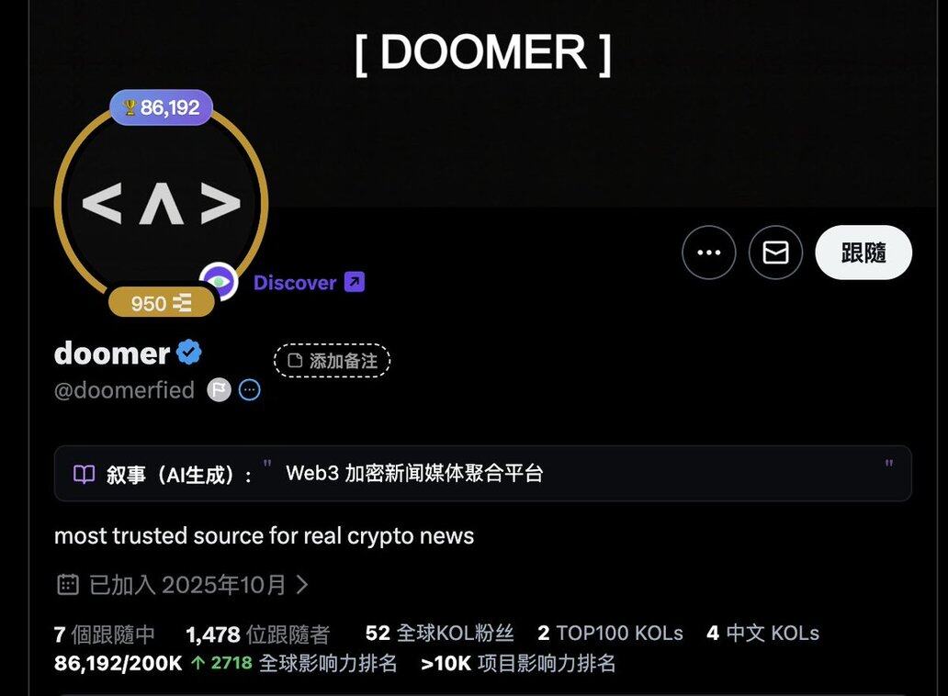Click the book icon in narrative box
The height and width of the screenshot is (696, 948).
(x=84, y=475)
